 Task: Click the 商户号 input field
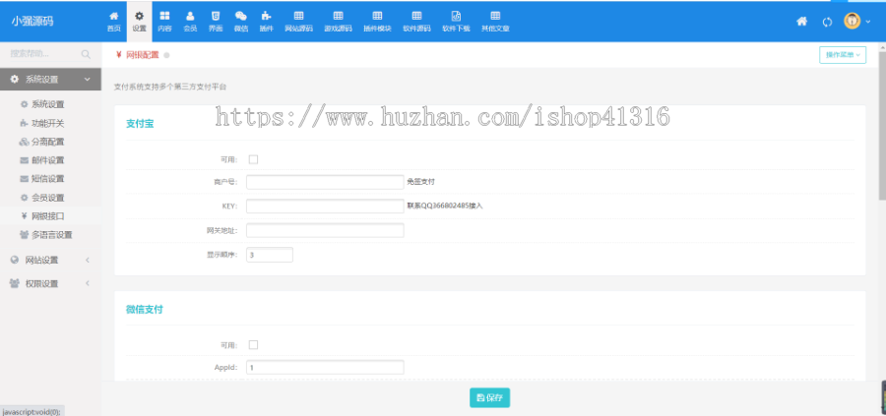click(x=325, y=182)
